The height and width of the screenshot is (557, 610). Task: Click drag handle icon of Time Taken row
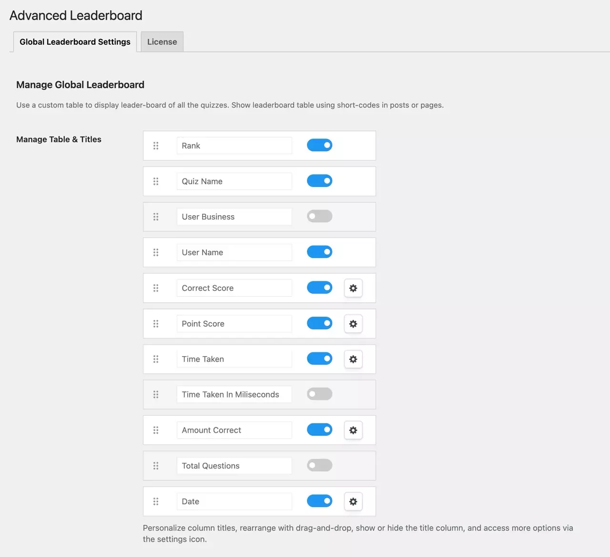click(x=156, y=359)
